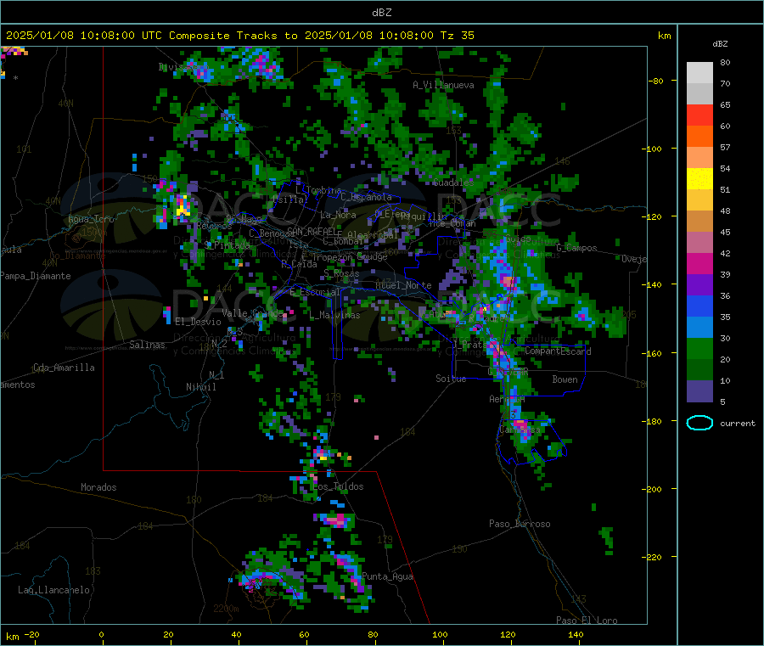
Task: Select the orange 57-60 dBZ legend swatch
Action: point(699,137)
